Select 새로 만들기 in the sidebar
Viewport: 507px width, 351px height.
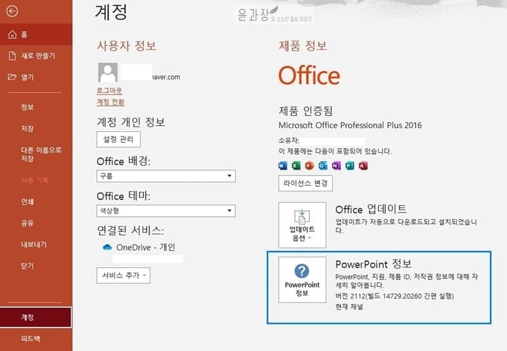[x=36, y=56]
